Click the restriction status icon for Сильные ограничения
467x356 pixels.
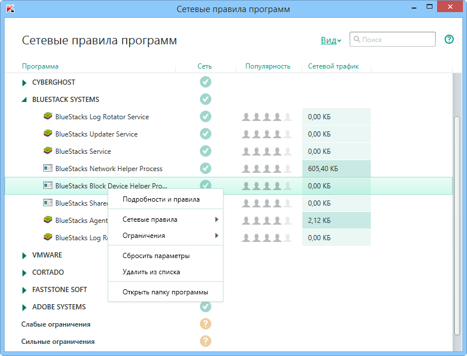coord(206,341)
